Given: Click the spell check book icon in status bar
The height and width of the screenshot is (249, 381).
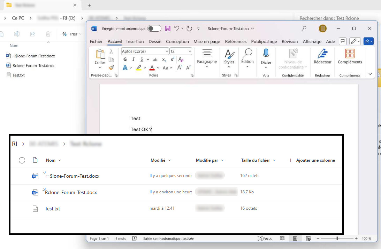Looking at the screenshot, I should [x=134, y=239].
